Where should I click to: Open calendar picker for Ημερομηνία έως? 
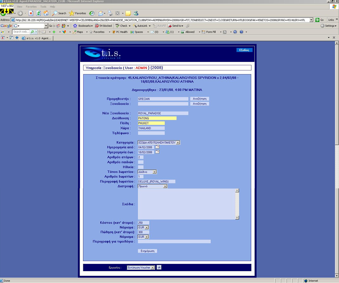157,152
